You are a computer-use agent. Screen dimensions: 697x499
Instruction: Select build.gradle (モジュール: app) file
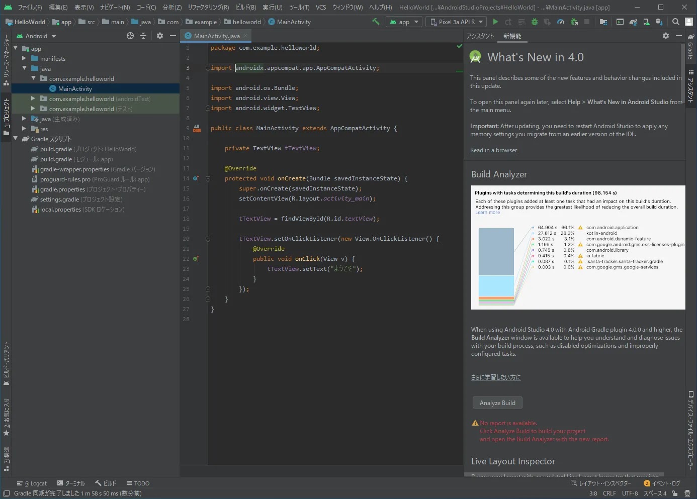(76, 159)
